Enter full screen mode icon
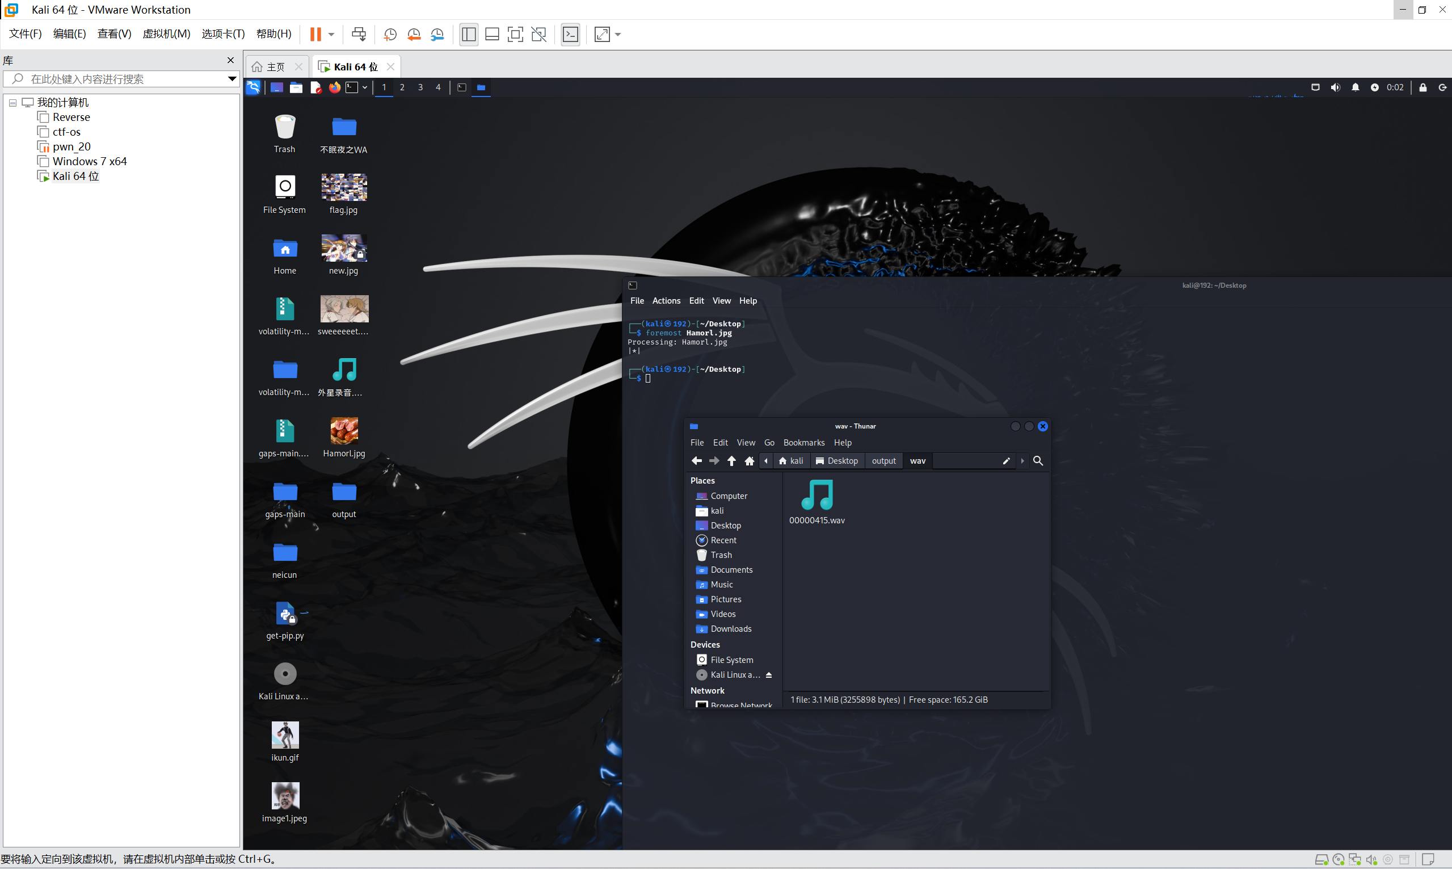Viewport: 1452px width, 869px height. 515,34
